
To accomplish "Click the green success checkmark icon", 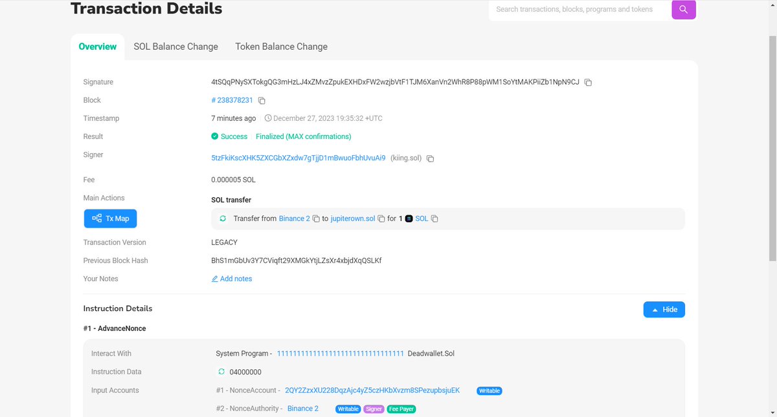I will pos(215,136).
